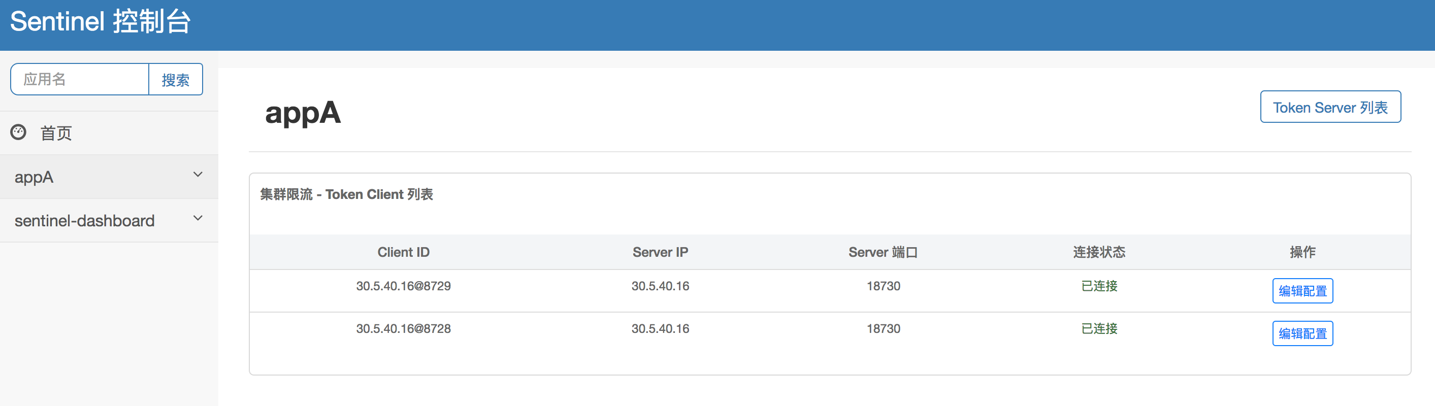Click the Client ID column header

(403, 252)
